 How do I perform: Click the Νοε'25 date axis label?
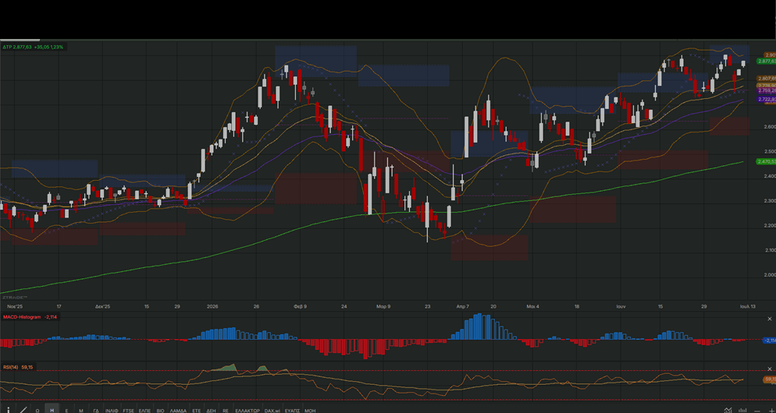(x=16, y=306)
